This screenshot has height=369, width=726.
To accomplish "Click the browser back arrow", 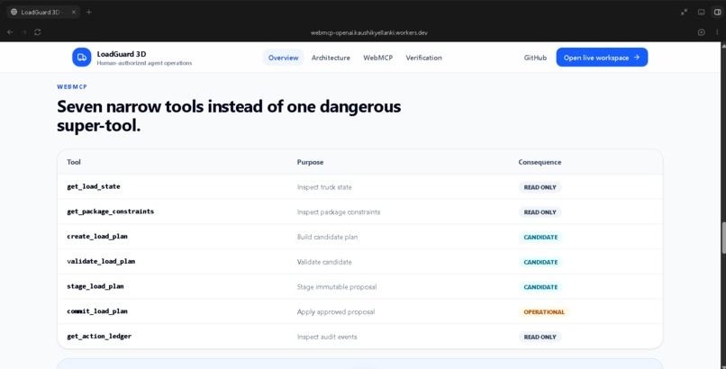I will pyautogui.click(x=10, y=31).
